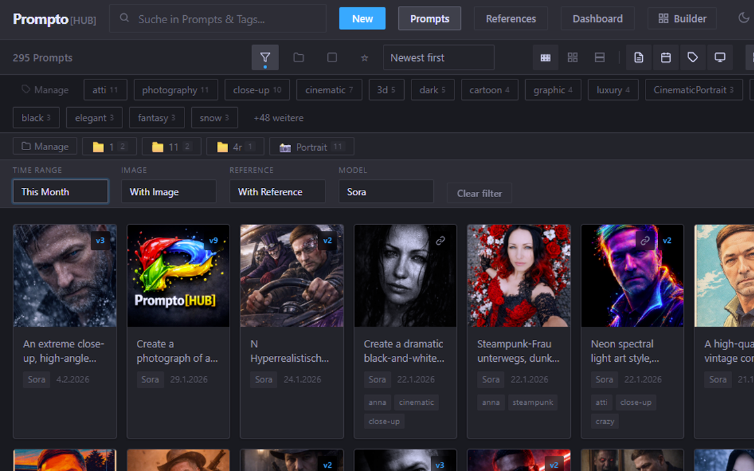This screenshot has width=754, height=471.
Task: Toggle dark mode moon icon
Action: tap(743, 18)
